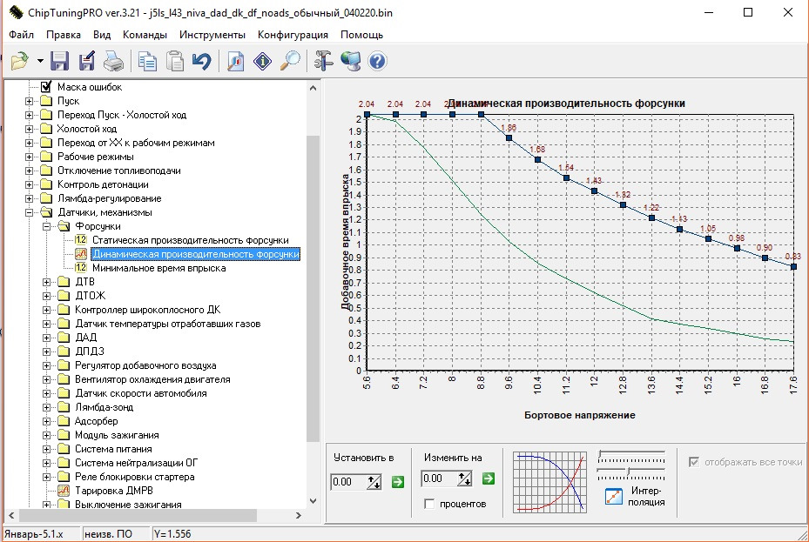The image size is (809, 542).
Task: Click the ChipTuningPRO chip icon in the title bar
Action: pos(16,12)
